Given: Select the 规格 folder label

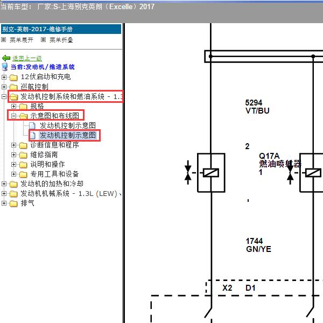Looking at the screenshot, I should click(x=37, y=106).
